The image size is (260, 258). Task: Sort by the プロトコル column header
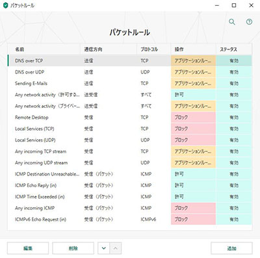[154, 49]
